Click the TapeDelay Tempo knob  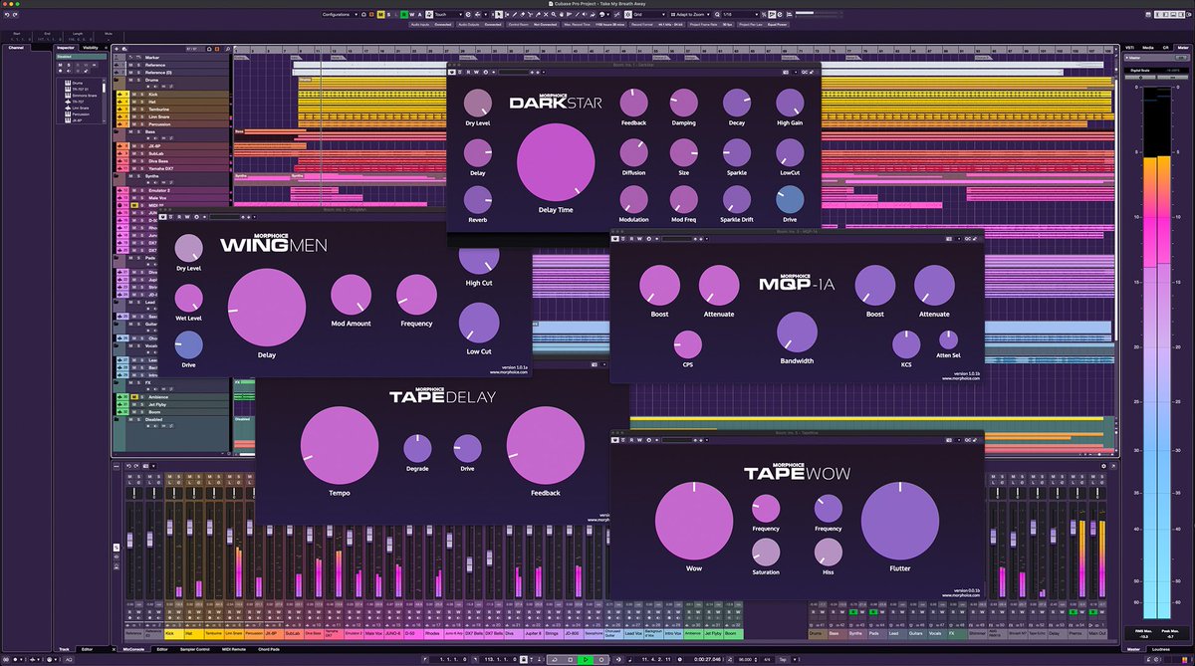pos(340,446)
